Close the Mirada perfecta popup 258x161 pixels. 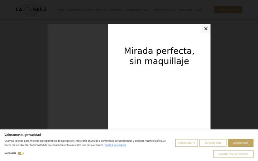click(x=206, y=29)
